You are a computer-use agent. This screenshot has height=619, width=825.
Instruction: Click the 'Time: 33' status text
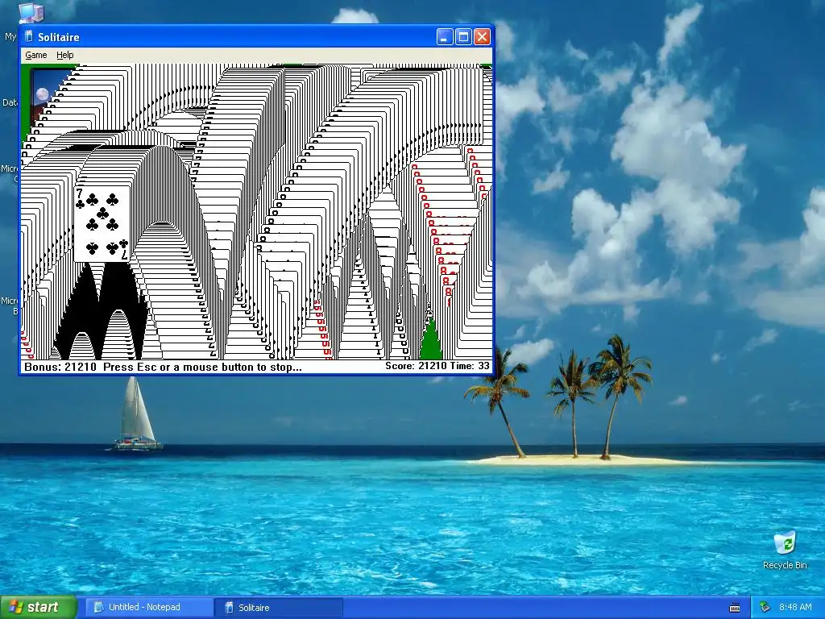click(x=470, y=366)
